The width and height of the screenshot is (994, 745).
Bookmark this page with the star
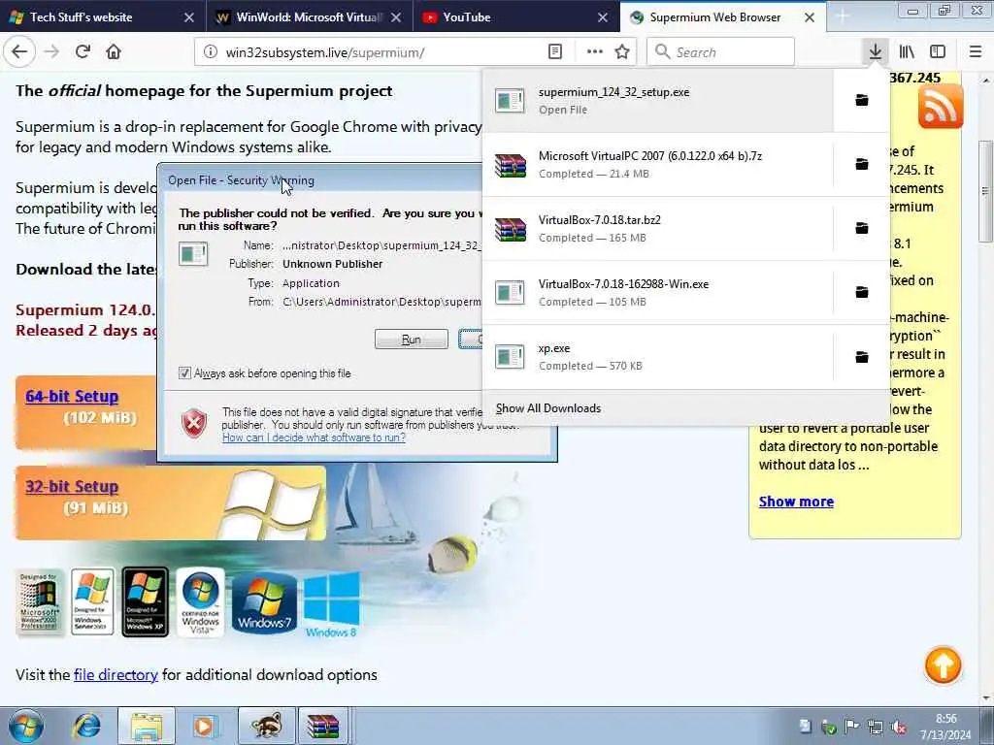point(622,52)
